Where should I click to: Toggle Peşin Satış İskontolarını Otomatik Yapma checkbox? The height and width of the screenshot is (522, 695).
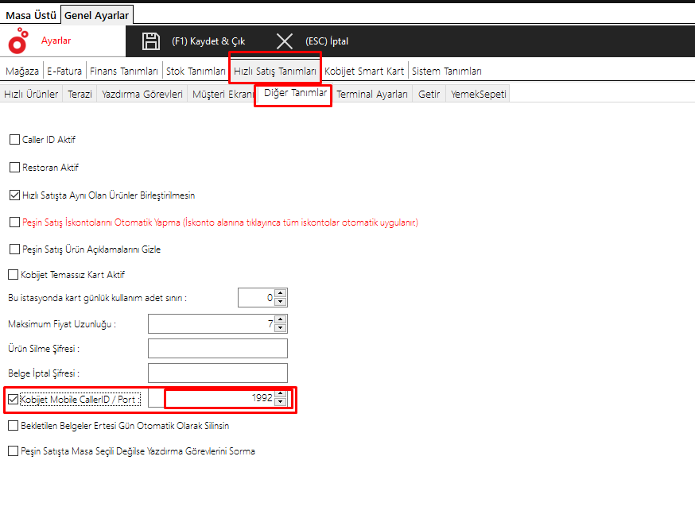pos(14,222)
